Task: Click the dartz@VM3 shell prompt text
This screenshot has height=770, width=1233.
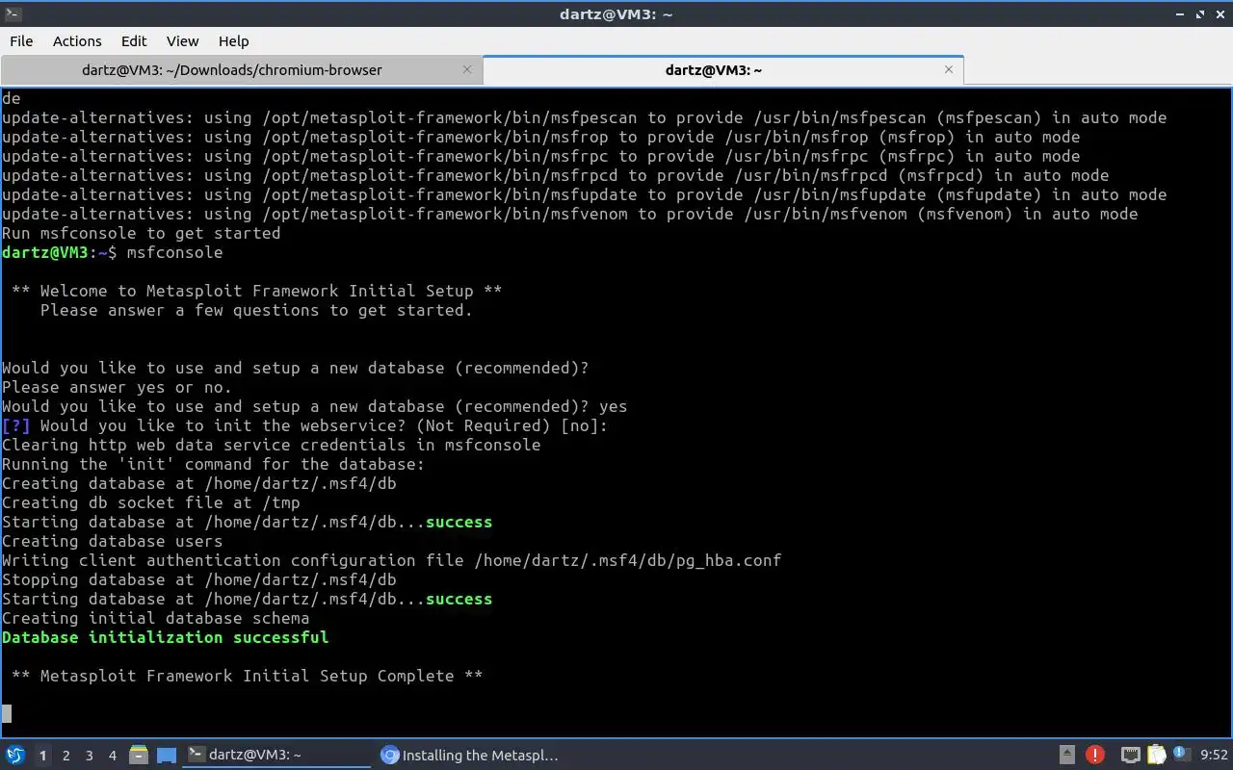Action: [x=60, y=252]
